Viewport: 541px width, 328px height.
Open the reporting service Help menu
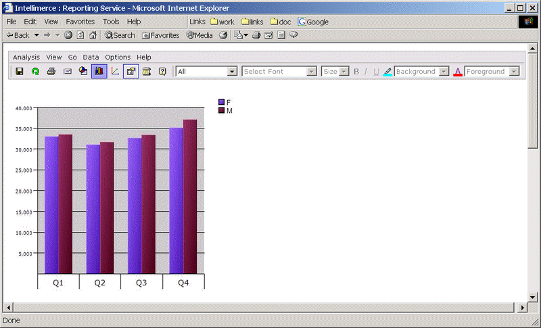144,57
